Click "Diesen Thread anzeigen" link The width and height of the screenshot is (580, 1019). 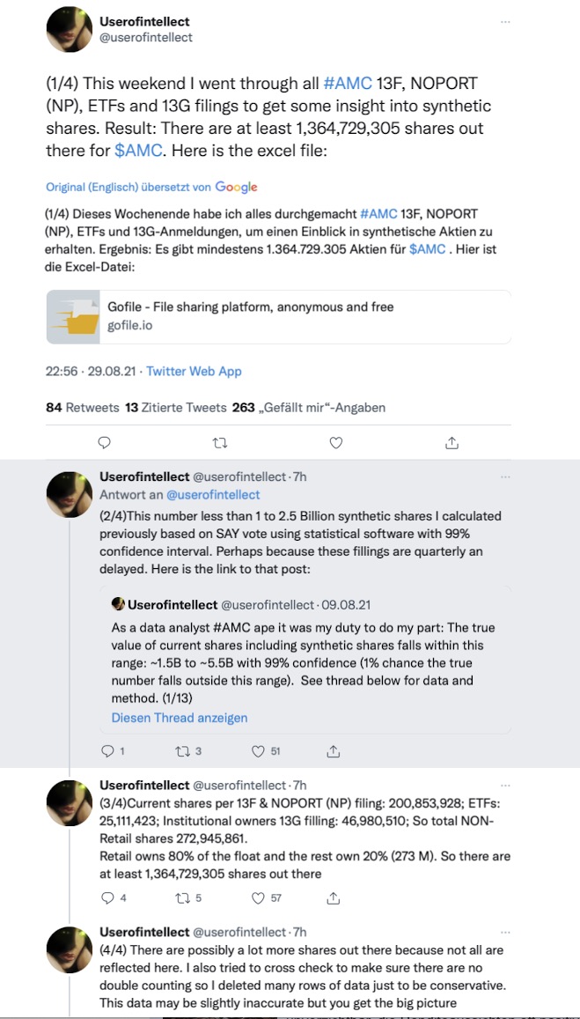coord(180,718)
